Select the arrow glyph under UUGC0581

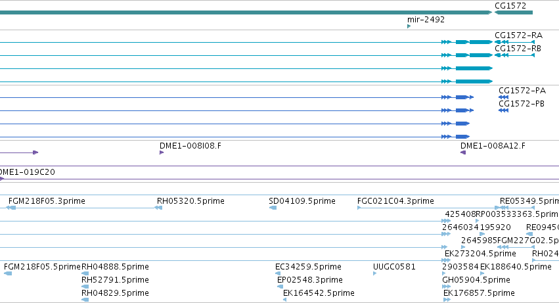pyautogui.click(x=374, y=273)
